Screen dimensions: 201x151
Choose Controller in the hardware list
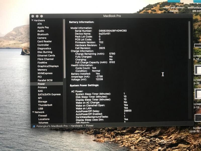43,45
